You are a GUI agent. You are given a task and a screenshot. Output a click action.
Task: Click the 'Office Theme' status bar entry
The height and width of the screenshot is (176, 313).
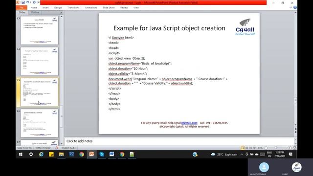[43, 148]
